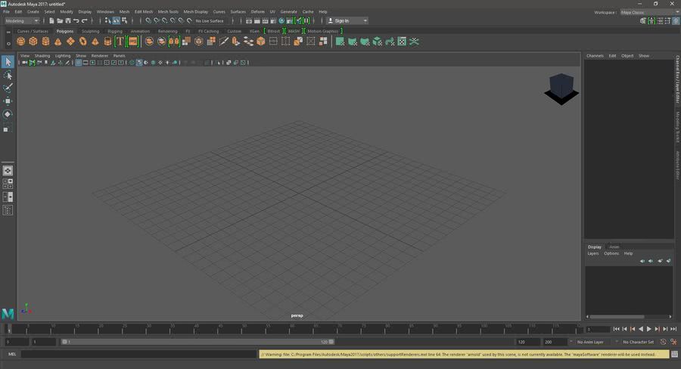Image resolution: width=681 pixels, height=369 pixels.
Task: Open the Script Editor icon at bottom right
Action: click(673, 354)
